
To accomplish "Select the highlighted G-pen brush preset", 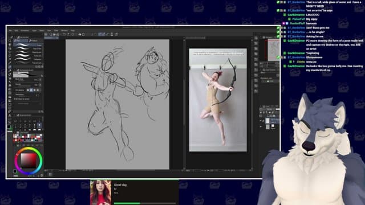I will pyautogui.click(x=27, y=45).
